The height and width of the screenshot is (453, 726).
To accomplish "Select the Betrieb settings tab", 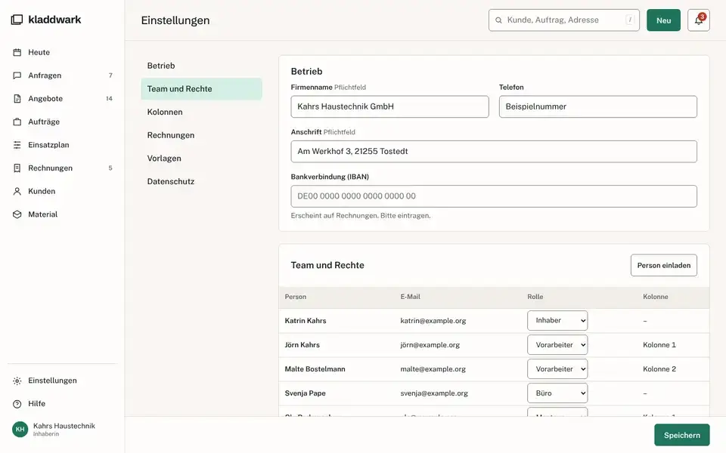I will [201, 66].
